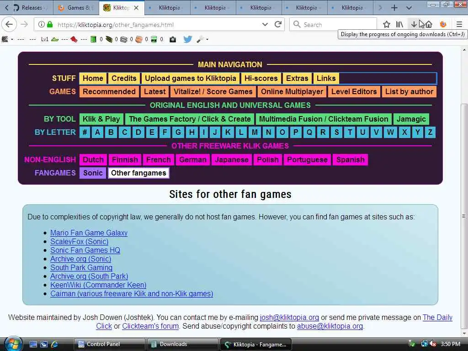Open the hamburger application menu

tap(459, 25)
